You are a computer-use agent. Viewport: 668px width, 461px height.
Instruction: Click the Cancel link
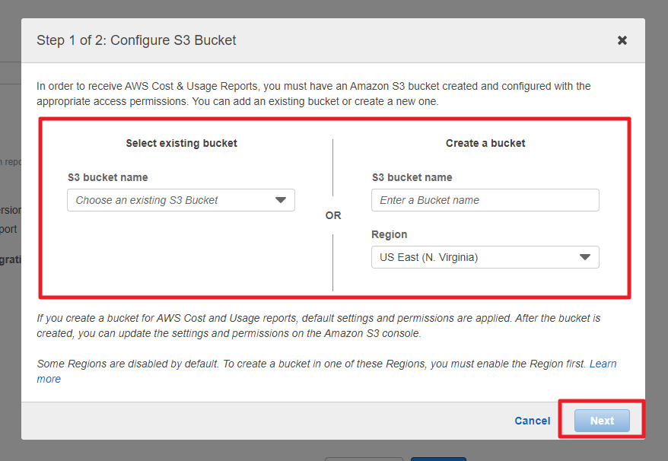[x=532, y=421]
